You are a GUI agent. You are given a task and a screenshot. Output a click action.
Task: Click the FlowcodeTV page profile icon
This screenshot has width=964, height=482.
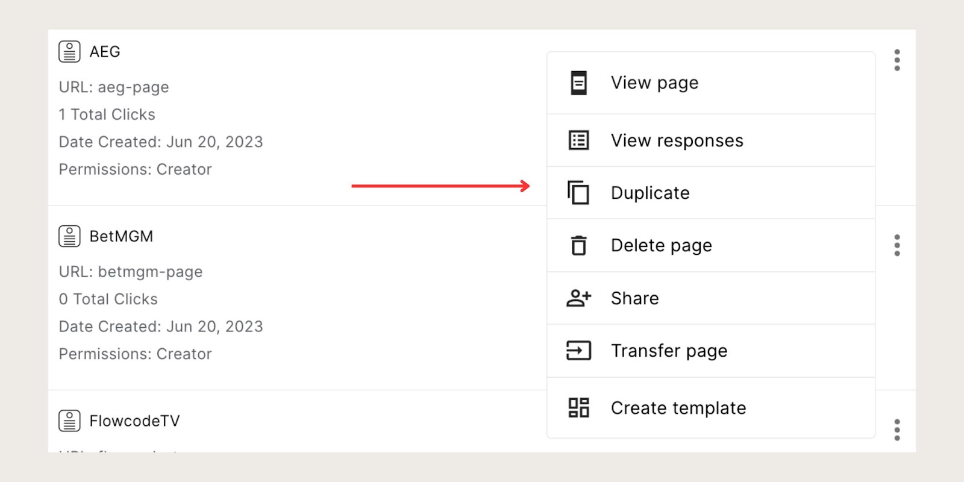[x=69, y=421]
